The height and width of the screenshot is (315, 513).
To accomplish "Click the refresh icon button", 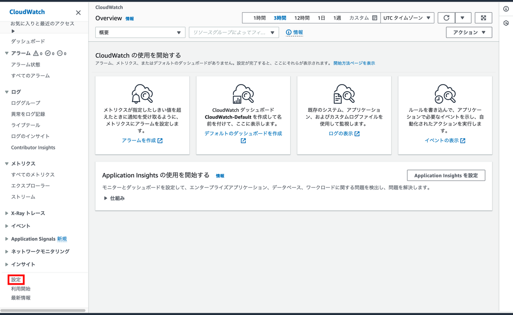I will tap(446, 18).
